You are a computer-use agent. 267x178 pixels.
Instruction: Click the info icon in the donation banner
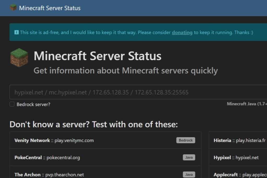click(x=16, y=32)
